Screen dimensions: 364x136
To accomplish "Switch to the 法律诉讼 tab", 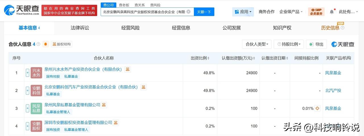I will click(x=80, y=28).
